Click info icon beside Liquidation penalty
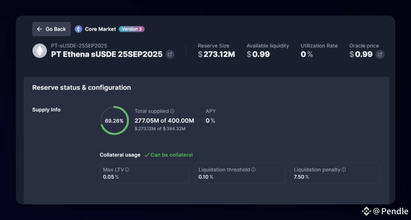This screenshot has height=220, width=411. 344,170
